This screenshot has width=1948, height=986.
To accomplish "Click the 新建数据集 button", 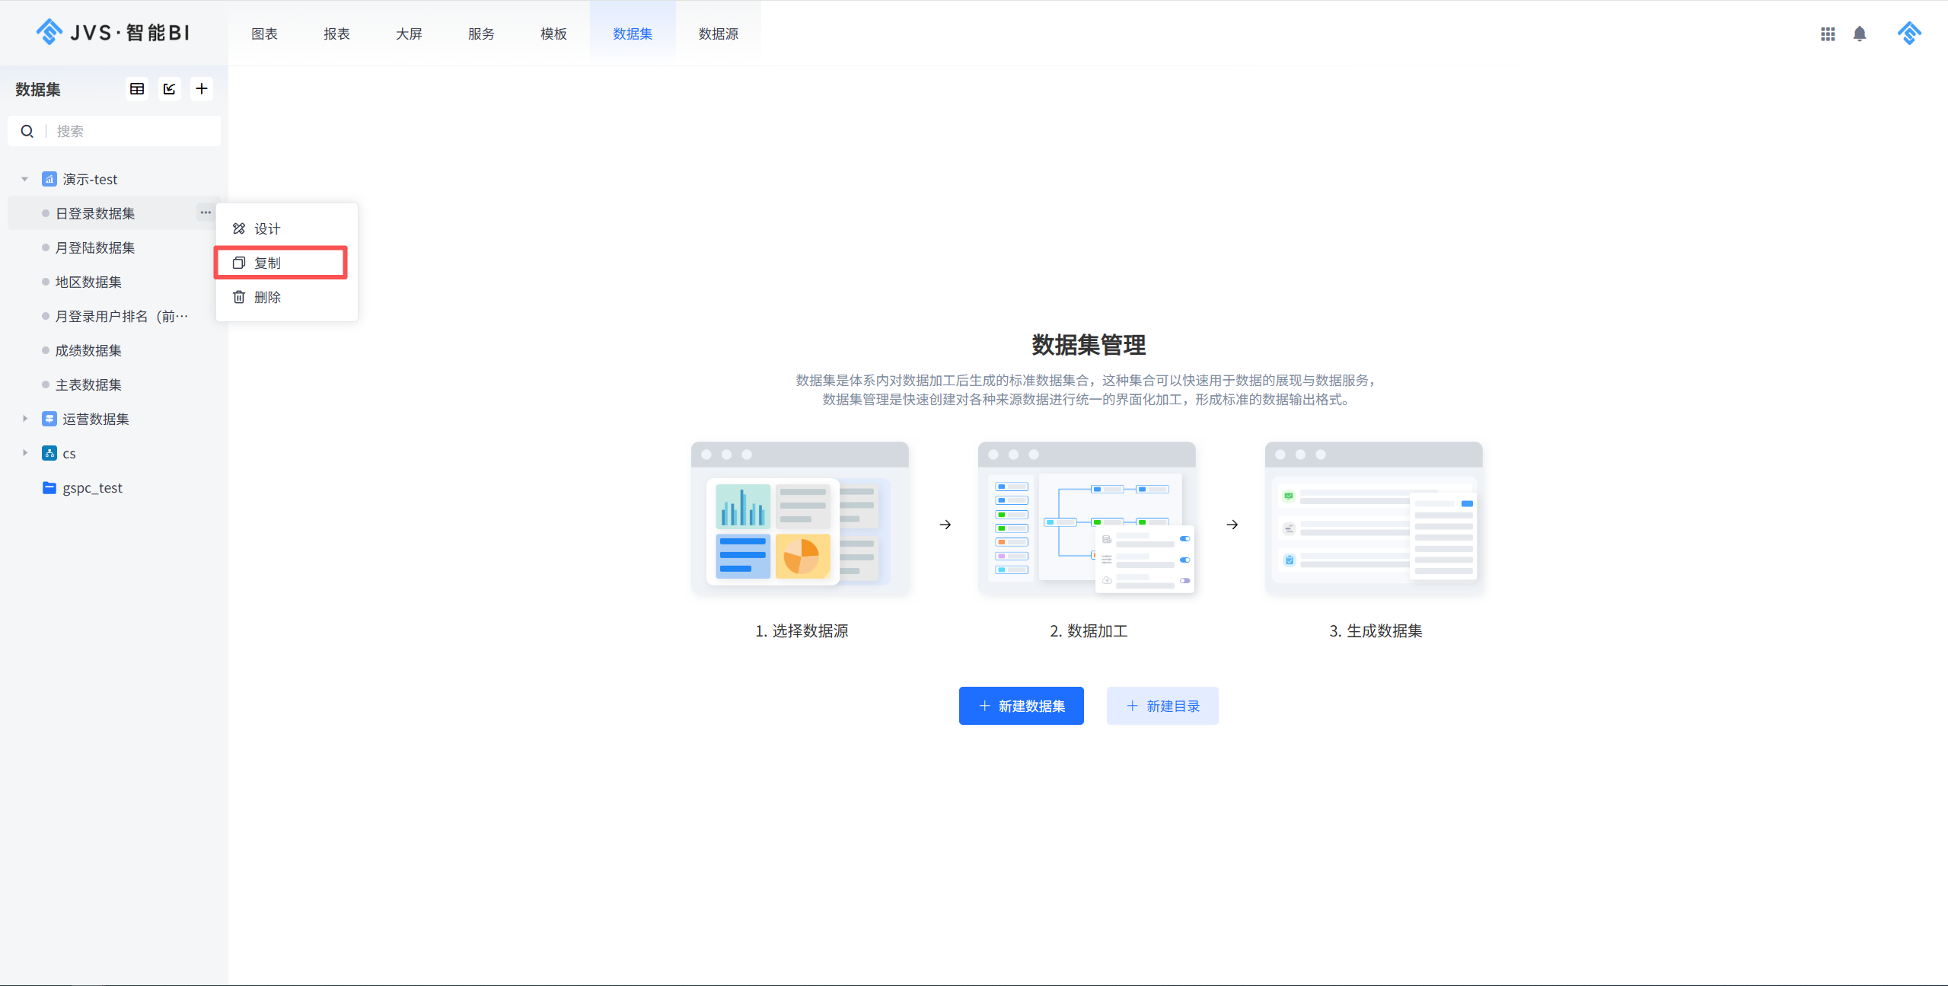I will 1021,706.
